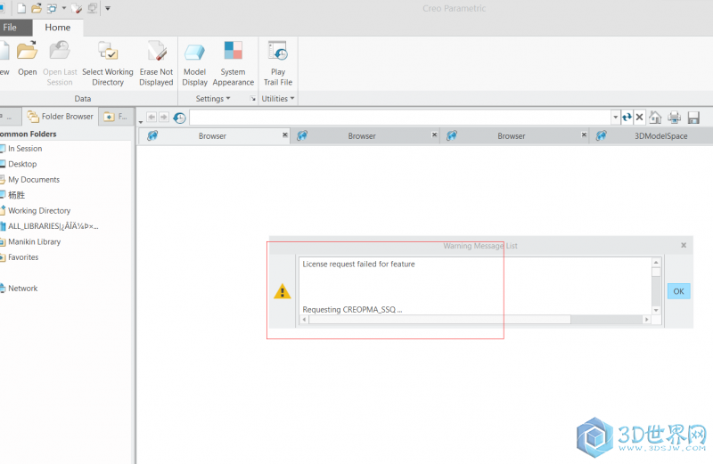Open Settings group dialog launcher arrow
Viewport: 713px width, 464px height.
point(253,99)
